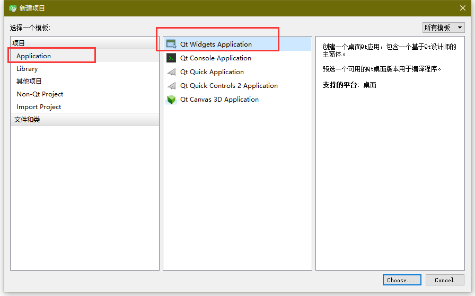This screenshot has width=475, height=296.
Task: Click the 文件和类 section header
Action: pos(84,119)
